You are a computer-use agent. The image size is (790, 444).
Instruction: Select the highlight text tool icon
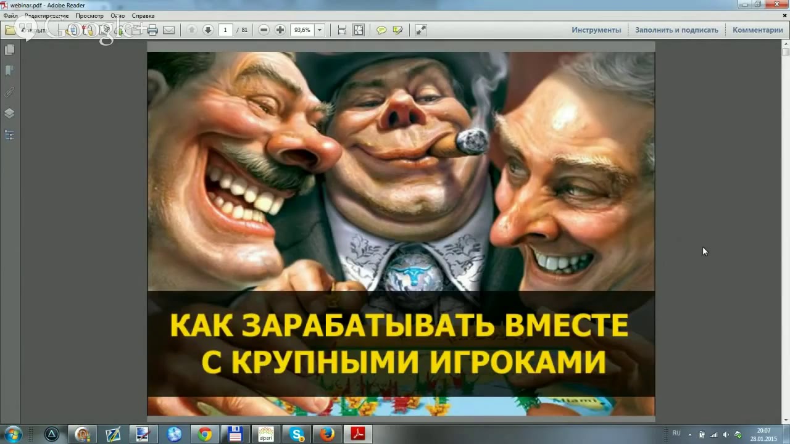(398, 30)
